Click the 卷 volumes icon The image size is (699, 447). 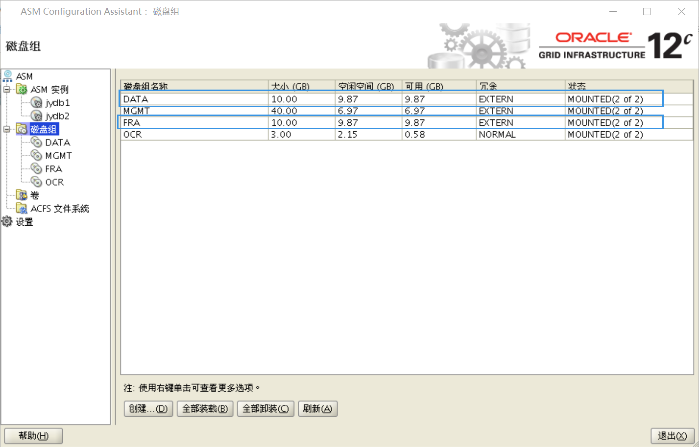pyautogui.click(x=22, y=195)
